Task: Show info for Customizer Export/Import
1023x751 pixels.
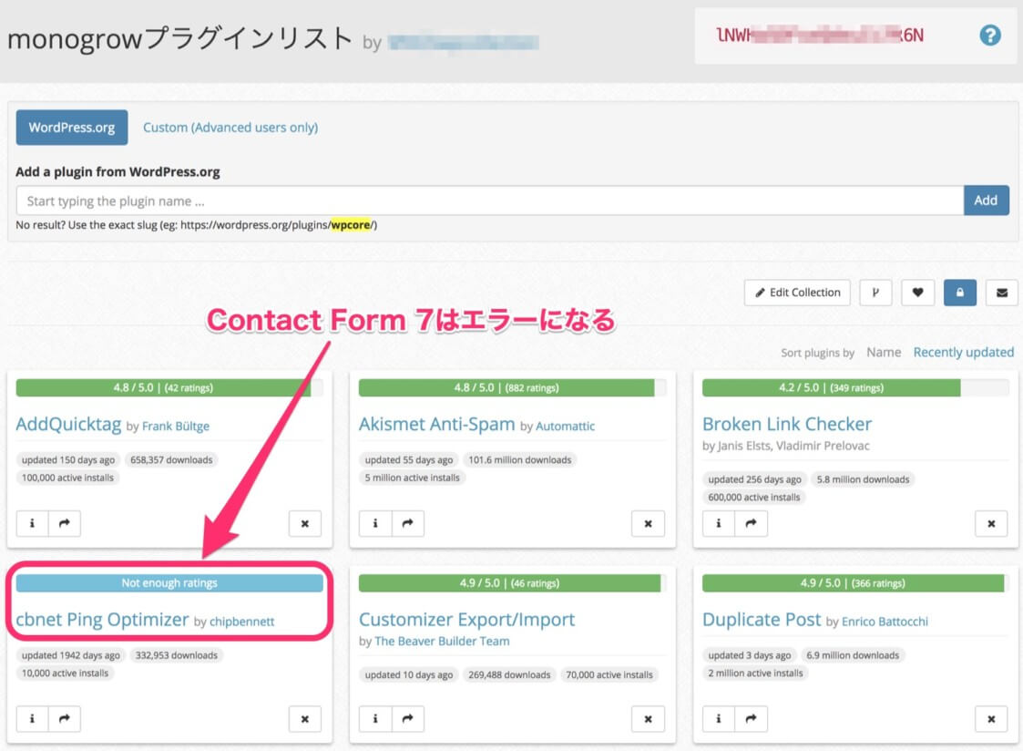Action: coord(375,719)
